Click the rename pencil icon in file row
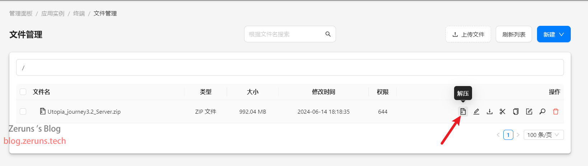Image resolution: width=588 pixels, height=166 pixels. (476, 112)
